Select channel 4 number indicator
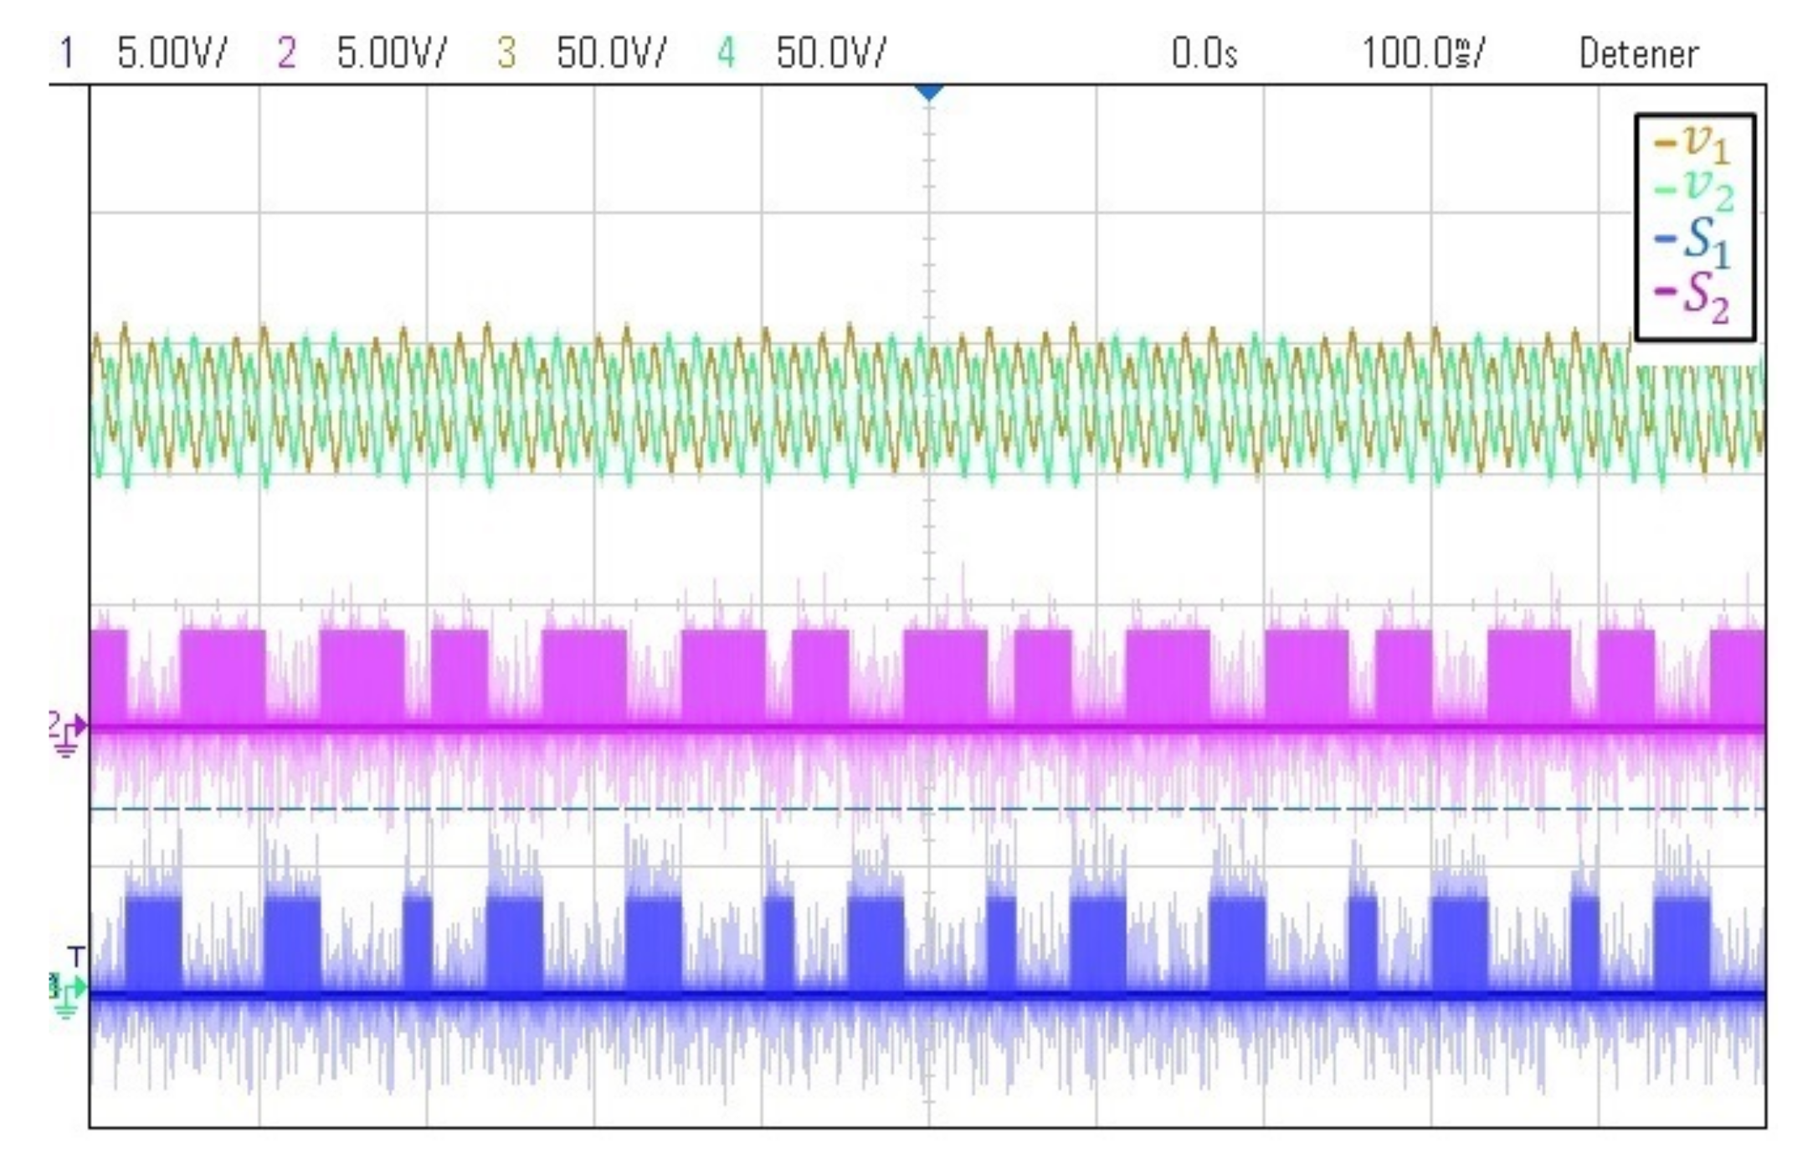Viewport: 1818px width, 1165px height. point(726,54)
